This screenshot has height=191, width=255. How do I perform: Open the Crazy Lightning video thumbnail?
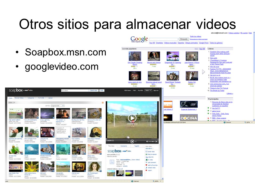[x=47, y=113]
